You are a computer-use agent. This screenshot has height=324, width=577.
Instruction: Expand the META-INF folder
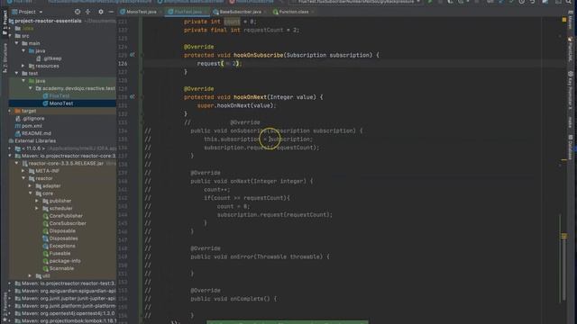click(x=23, y=171)
